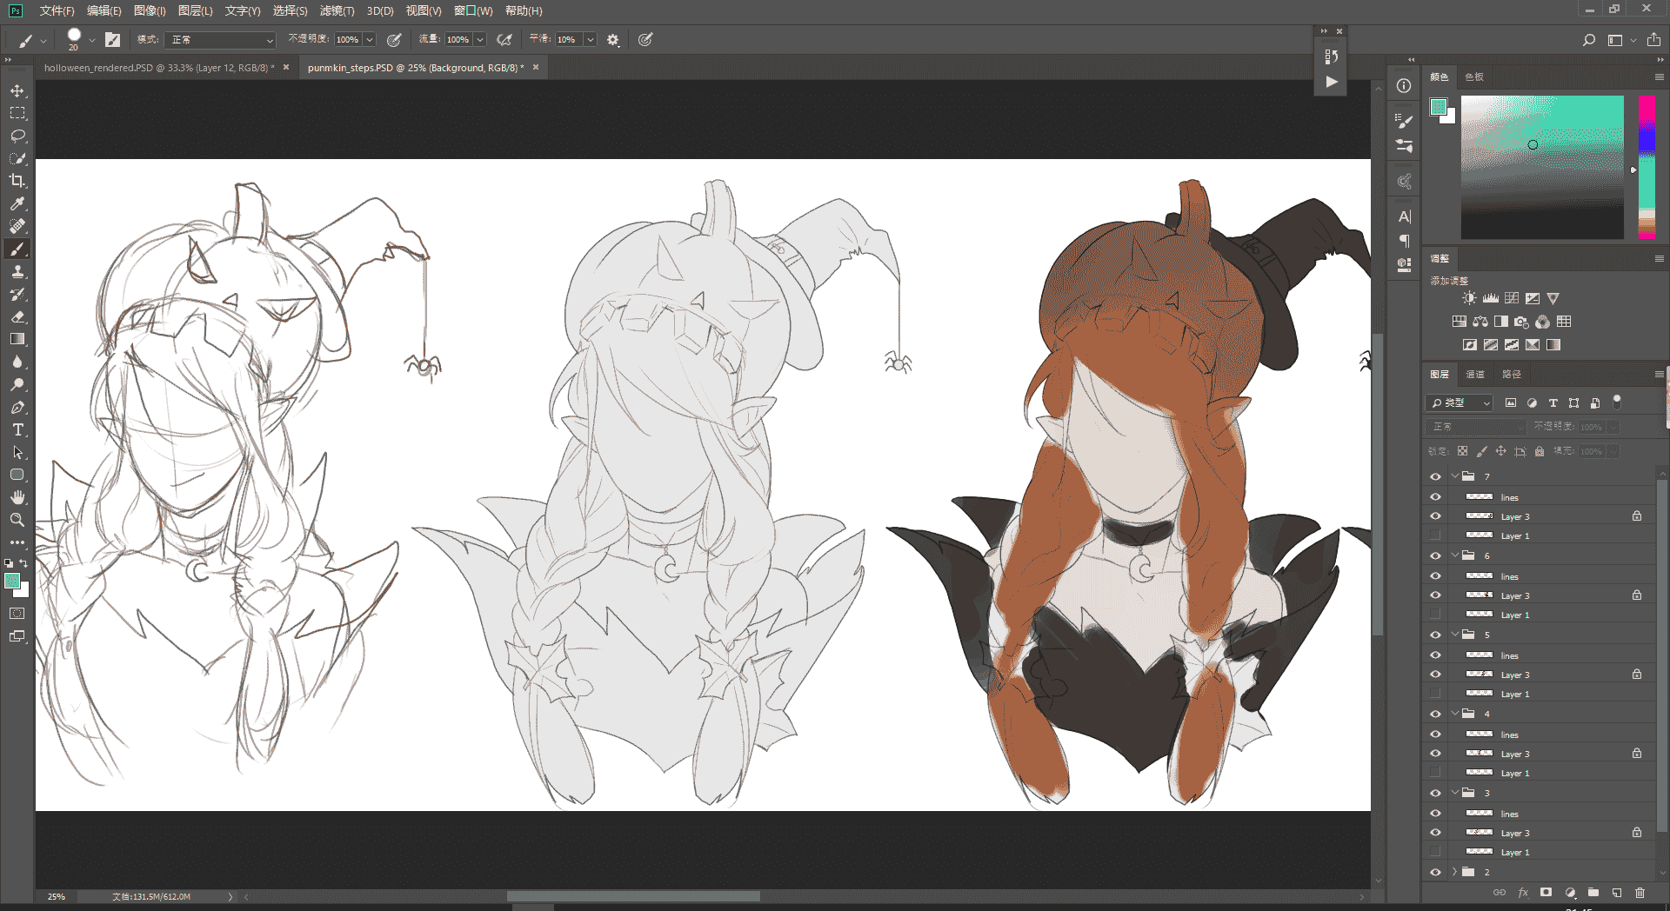Open the layer filter type dropdown

[x=1459, y=403]
